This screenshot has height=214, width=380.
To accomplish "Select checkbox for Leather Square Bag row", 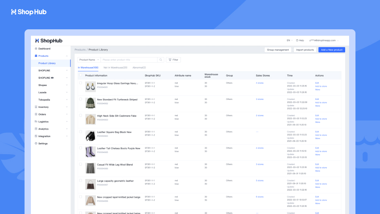I will tap(81, 132).
